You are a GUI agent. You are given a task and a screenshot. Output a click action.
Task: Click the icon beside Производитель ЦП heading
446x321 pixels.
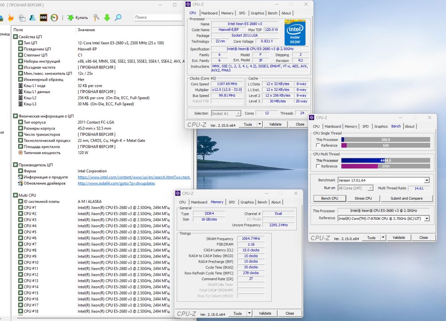16,165
